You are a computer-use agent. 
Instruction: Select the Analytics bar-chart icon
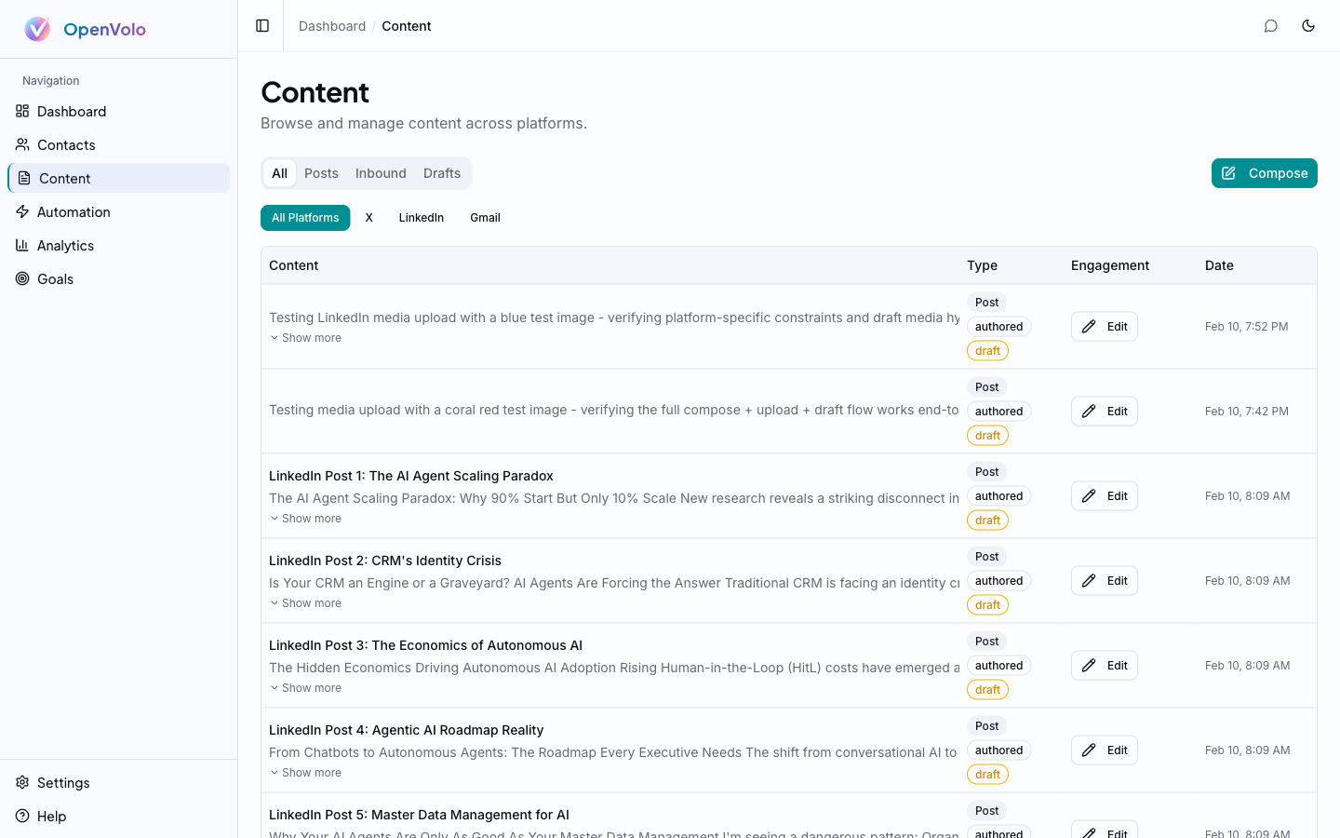pos(22,245)
